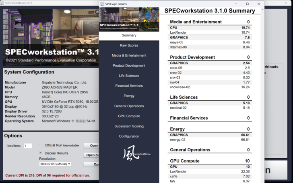Open the Summary tab in SPECwpc Results
This screenshot has height=183, width=293.
click(129, 35)
